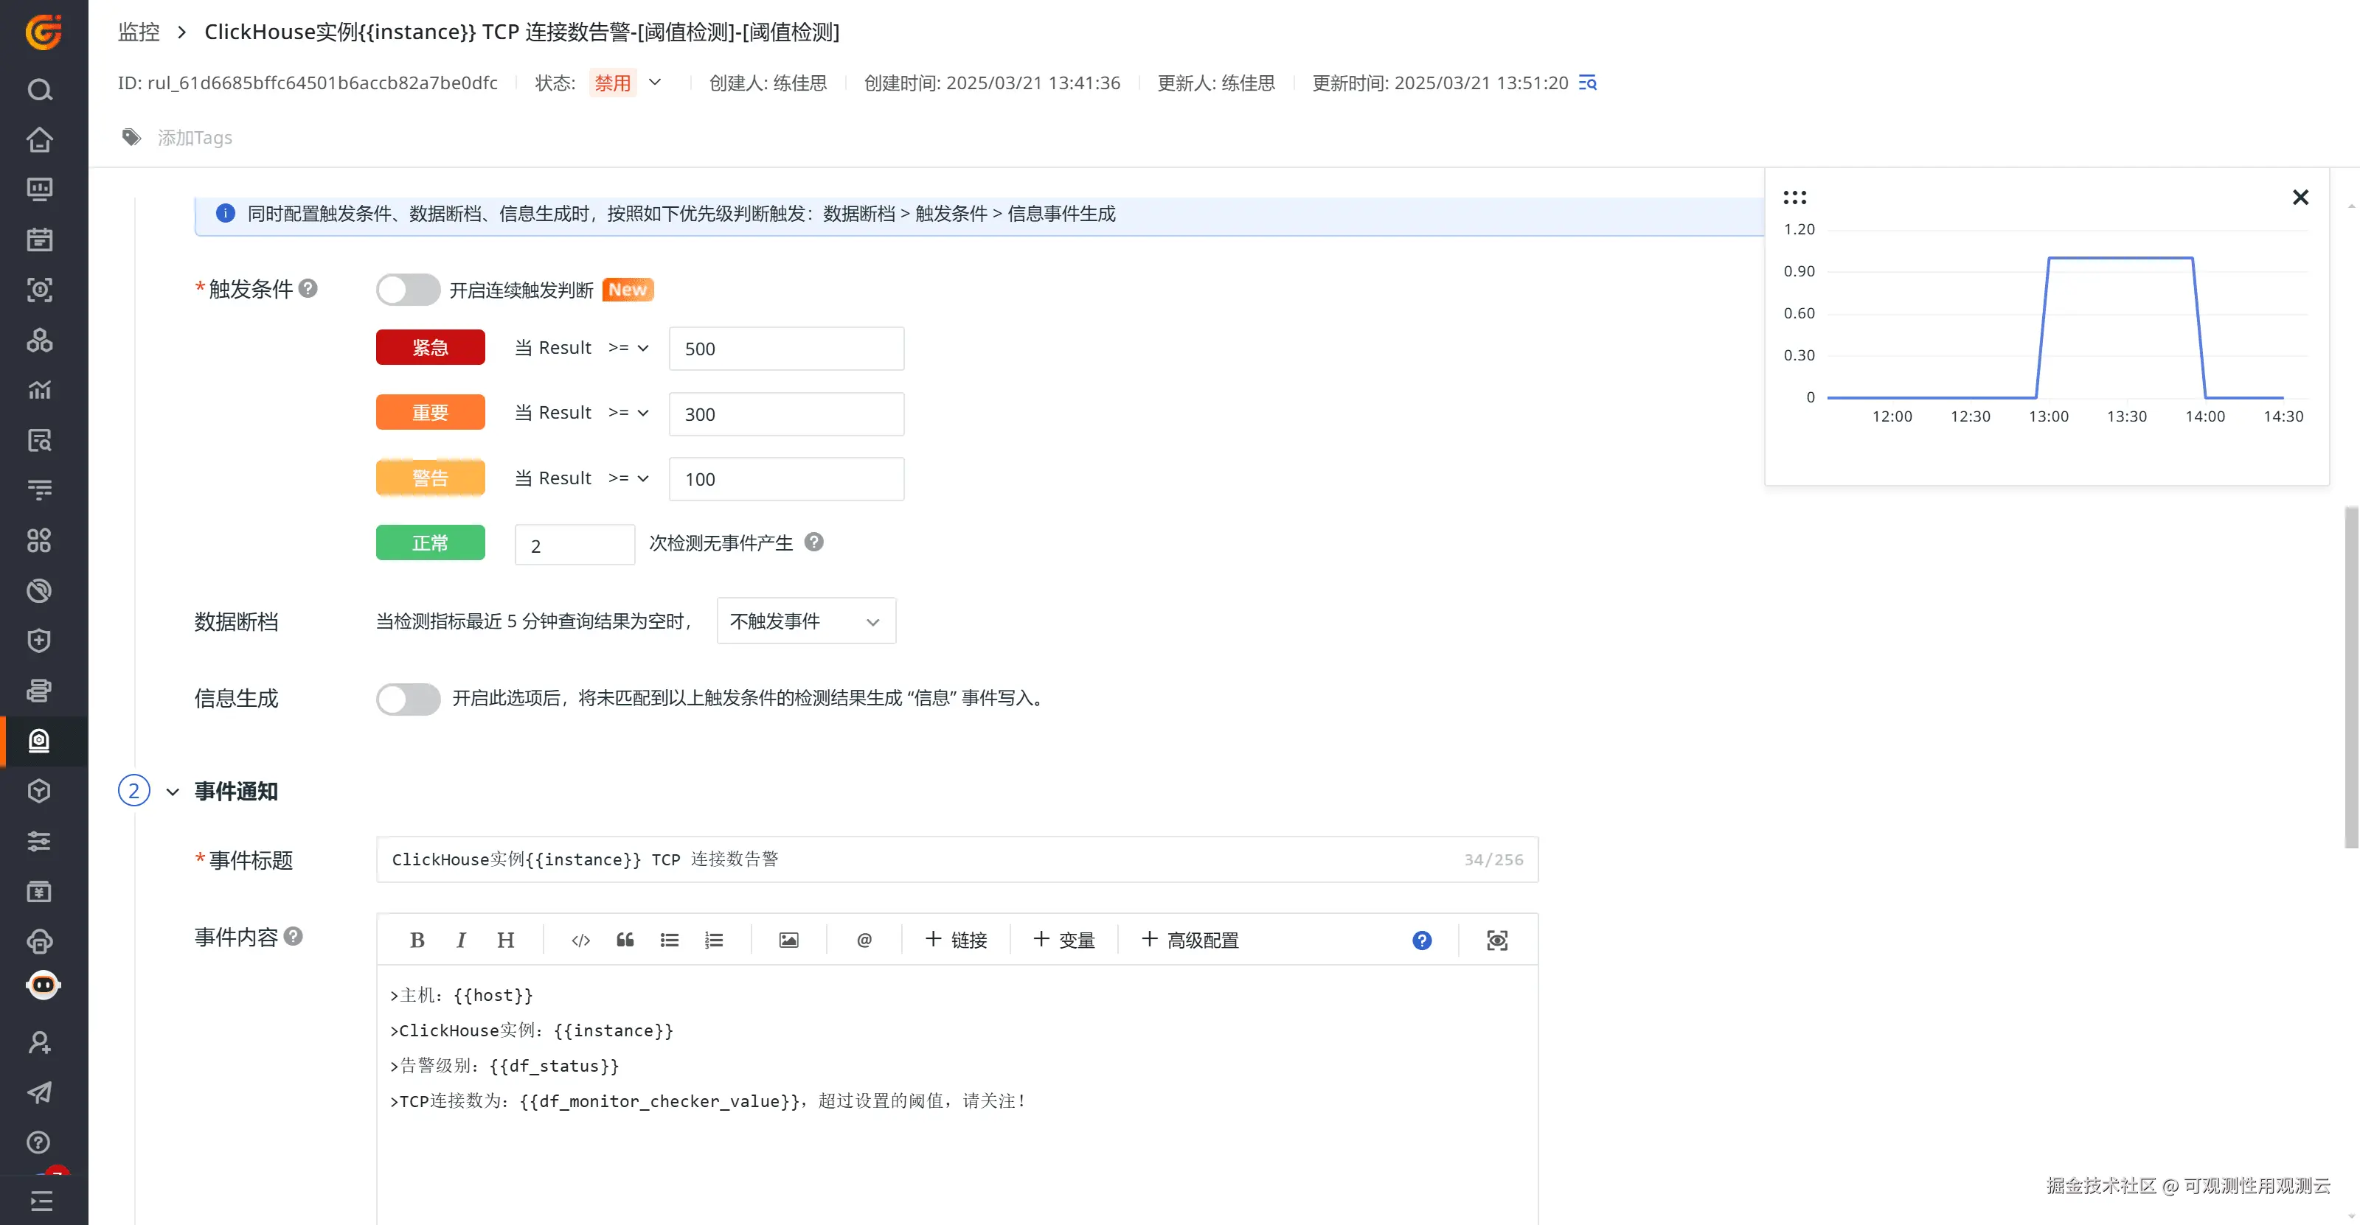Open operator dropdown for 紧急 condition

628,348
